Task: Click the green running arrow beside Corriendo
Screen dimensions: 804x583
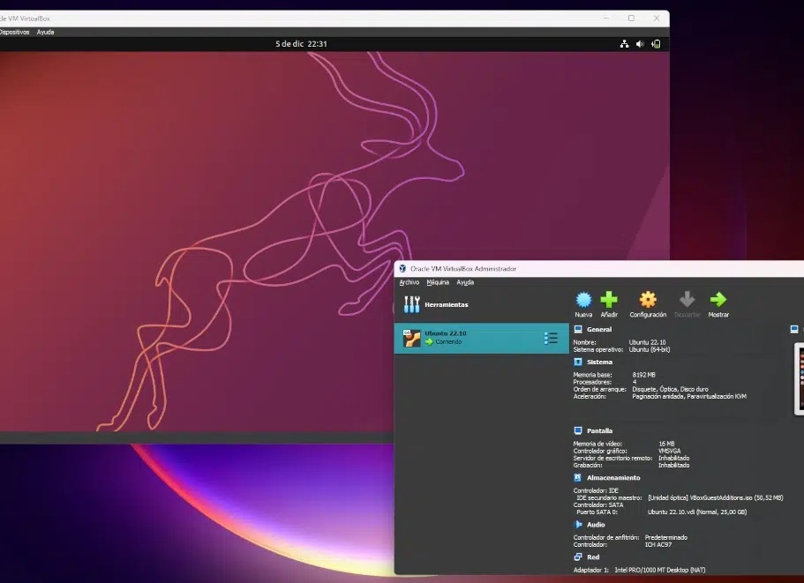Action: coord(429,341)
